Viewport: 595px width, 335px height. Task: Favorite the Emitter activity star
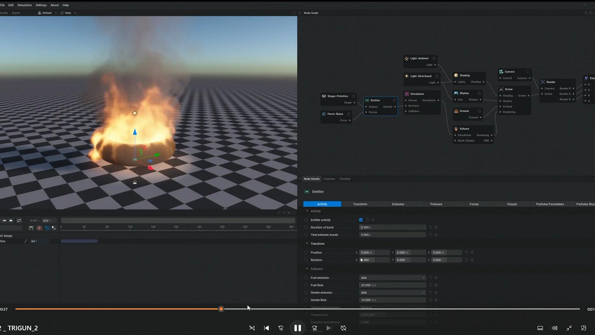[x=373, y=220]
